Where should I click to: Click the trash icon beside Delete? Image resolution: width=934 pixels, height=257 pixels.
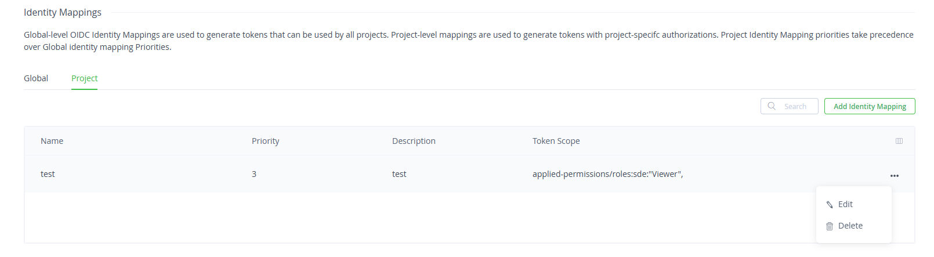pyautogui.click(x=830, y=226)
